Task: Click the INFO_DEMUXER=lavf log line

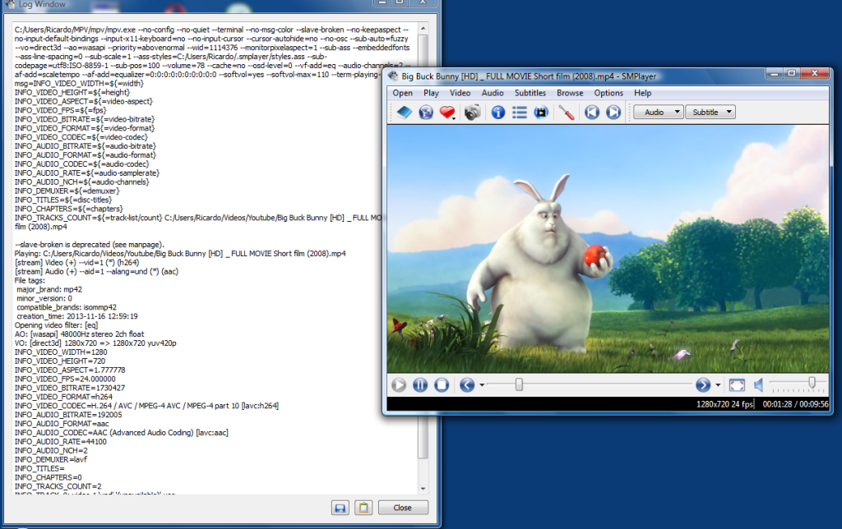Action: click(x=50, y=459)
